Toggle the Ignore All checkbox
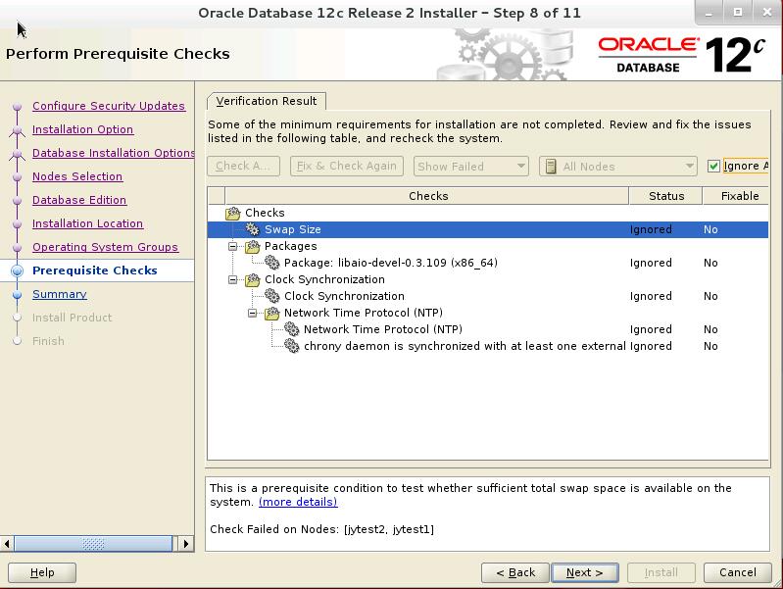Screen dimensions: 783x589 pyautogui.click(x=713, y=166)
